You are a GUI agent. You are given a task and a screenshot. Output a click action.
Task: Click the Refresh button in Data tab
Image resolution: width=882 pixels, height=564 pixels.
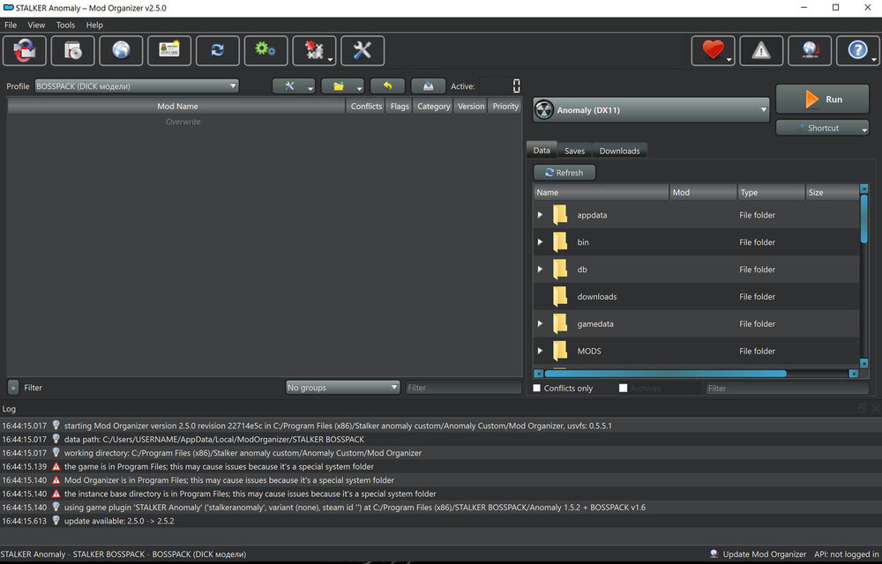[564, 173]
